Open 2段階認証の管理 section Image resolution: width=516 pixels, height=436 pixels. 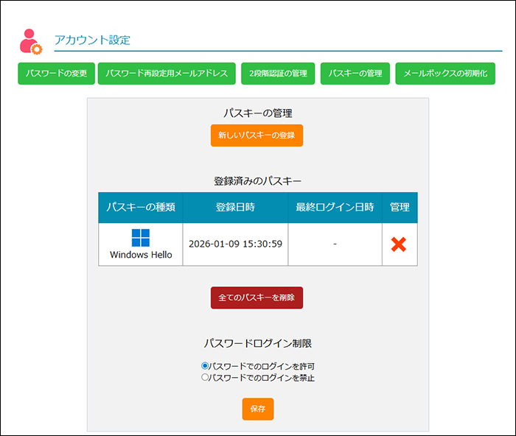[278, 74]
